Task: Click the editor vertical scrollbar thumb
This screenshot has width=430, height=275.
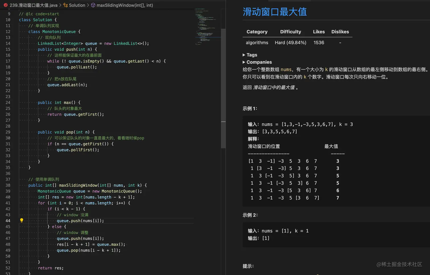Action: click(x=223, y=88)
